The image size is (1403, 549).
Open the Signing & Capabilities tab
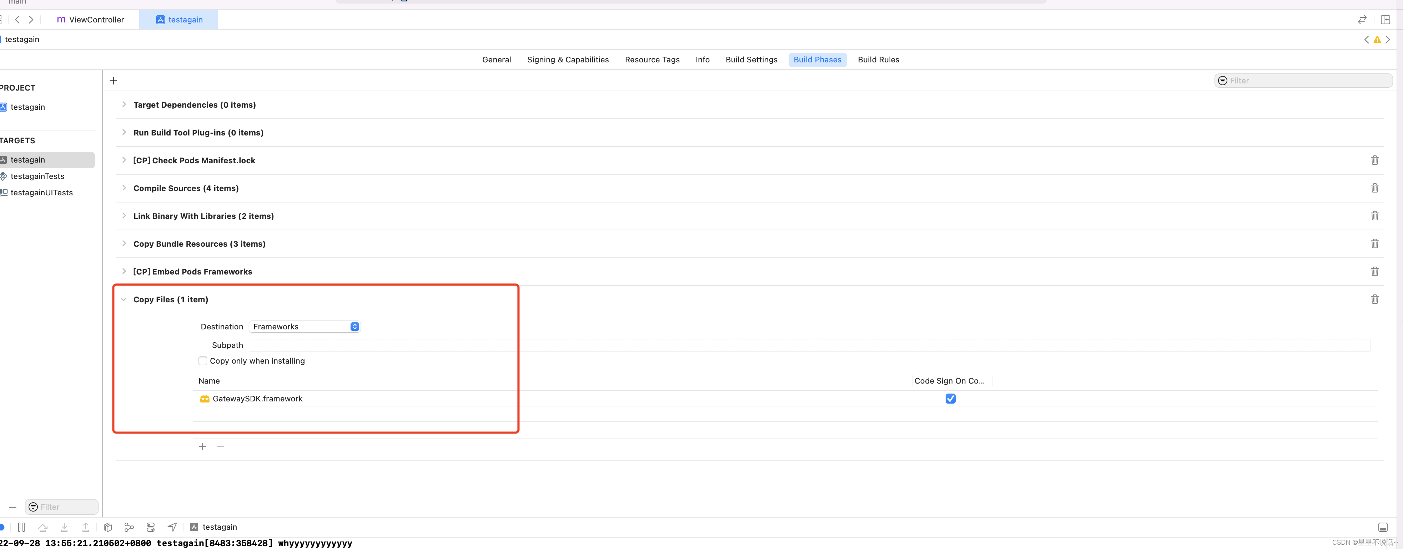click(x=568, y=60)
